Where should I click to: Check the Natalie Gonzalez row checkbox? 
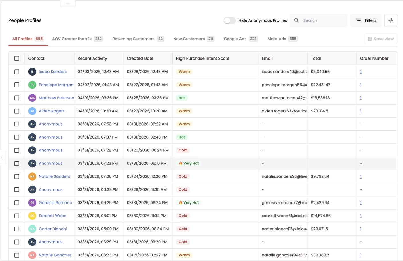pyautogui.click(x=17, y=255)
